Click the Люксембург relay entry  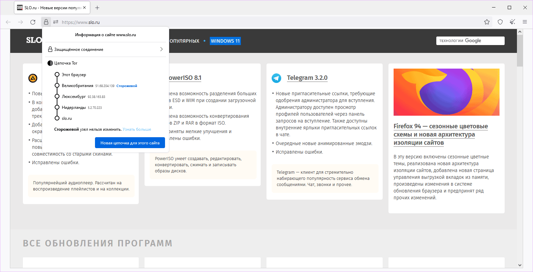(x=74, y=97)
